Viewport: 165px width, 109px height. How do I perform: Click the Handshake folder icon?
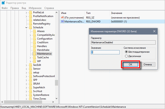tap(34, 50)
